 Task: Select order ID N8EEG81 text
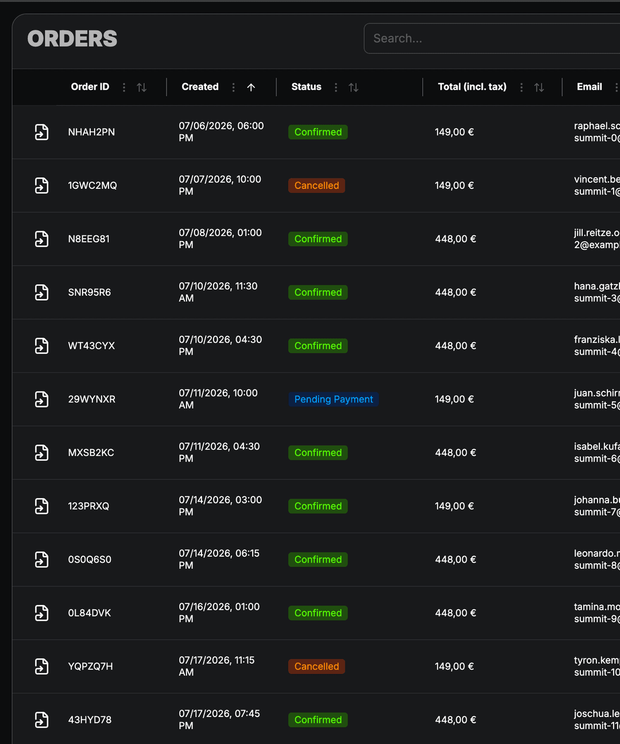[88, 239]
